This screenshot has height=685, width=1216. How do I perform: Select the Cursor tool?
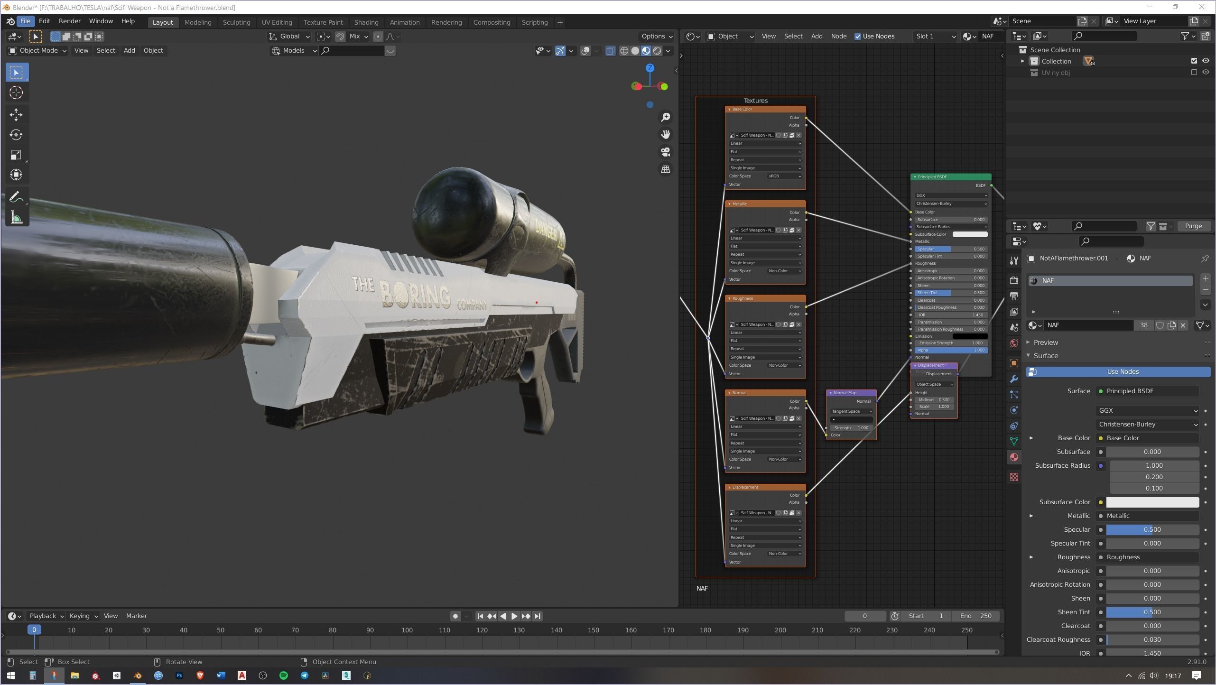(x=17, y=93)
